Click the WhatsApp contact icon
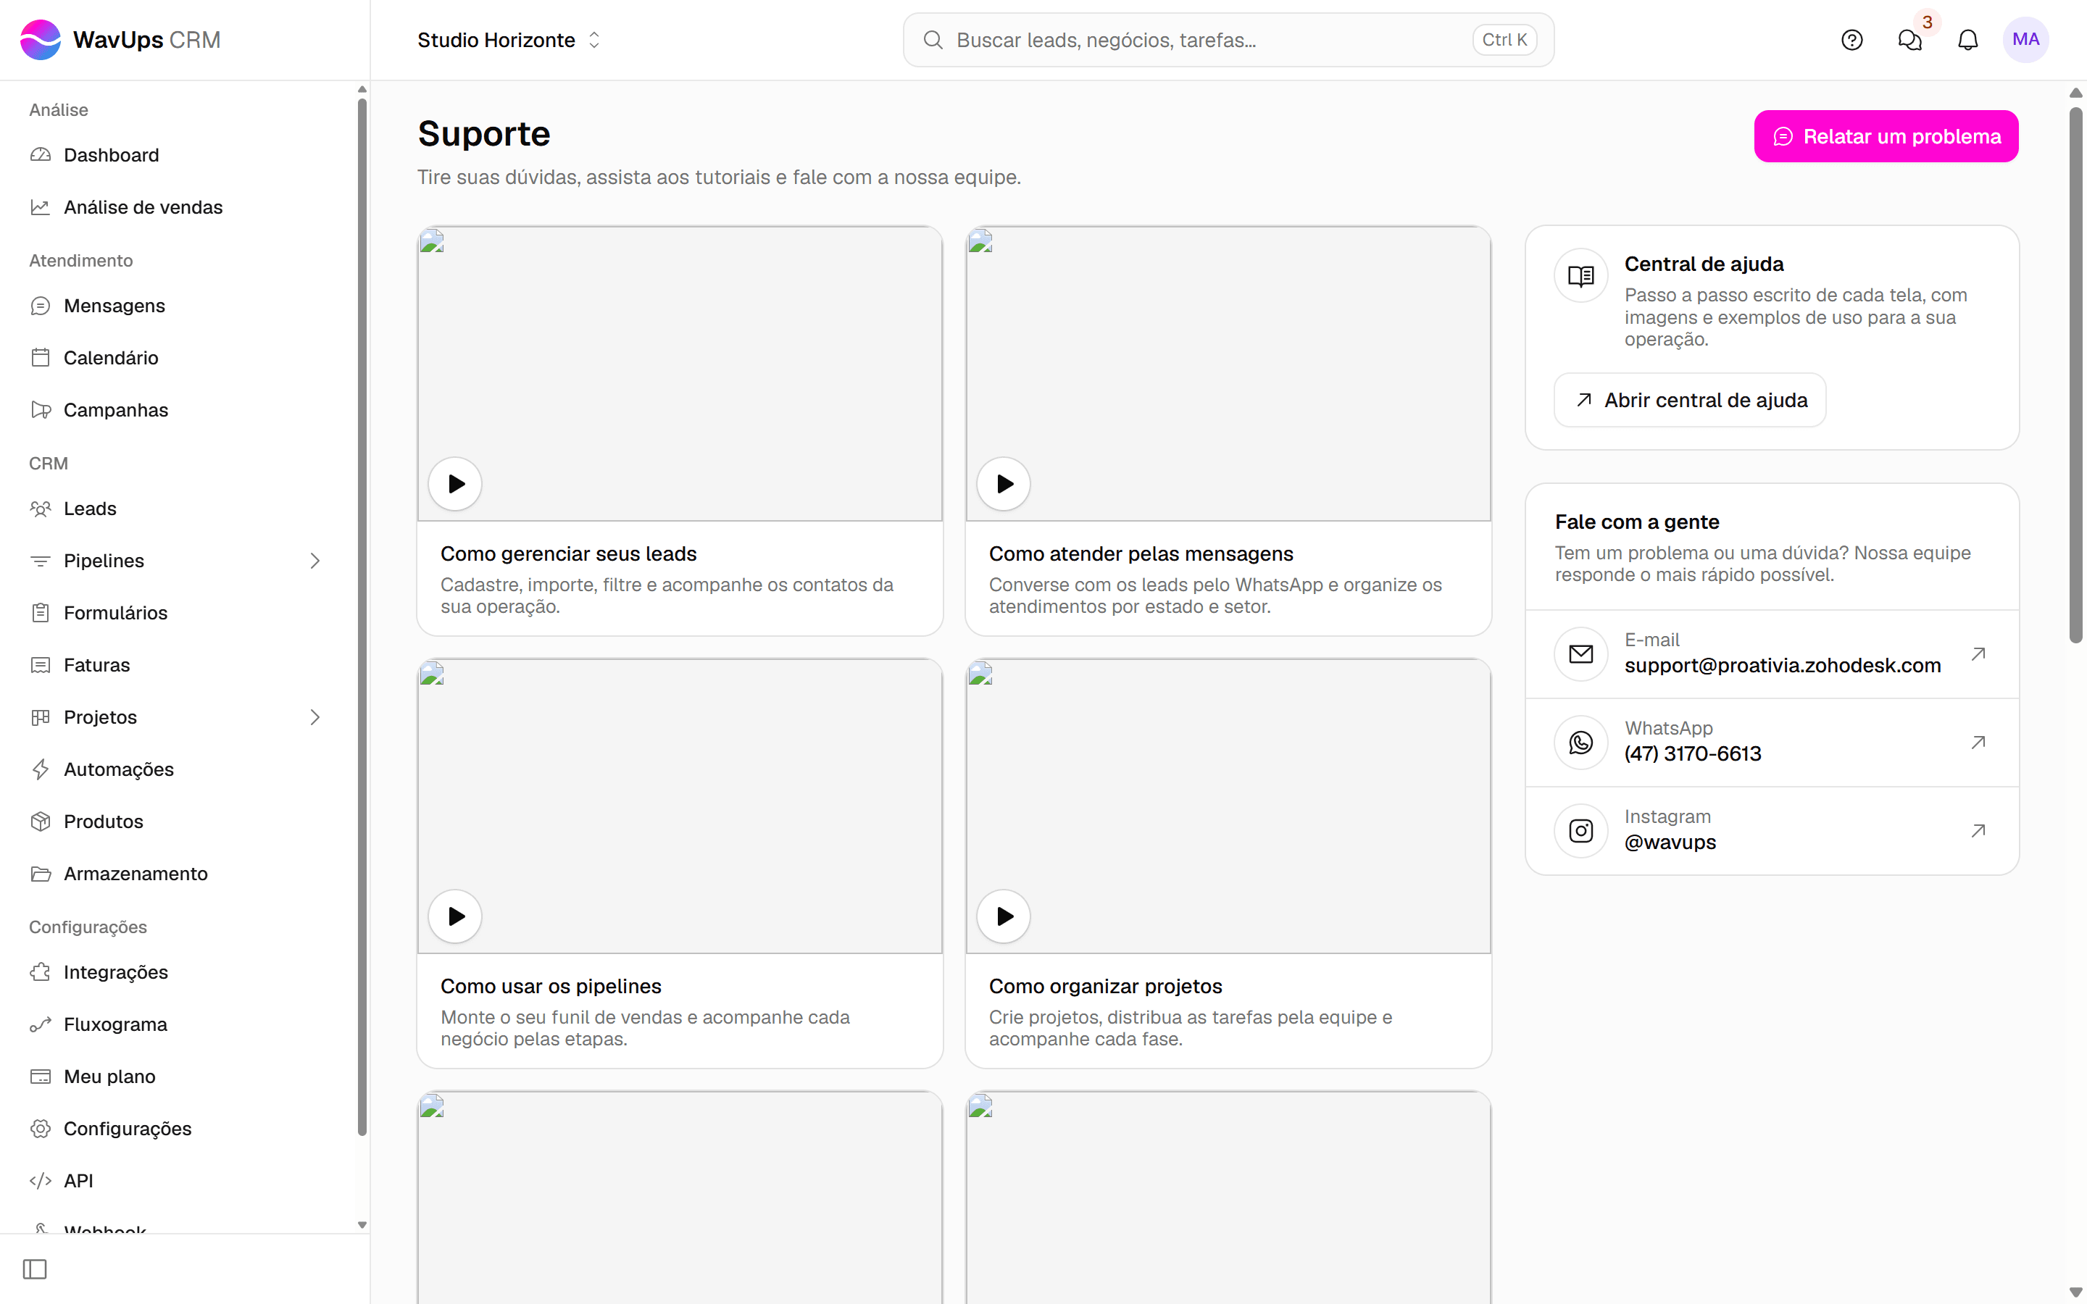Screen dimensions: 2087x1304 (x=1580, y=743)
